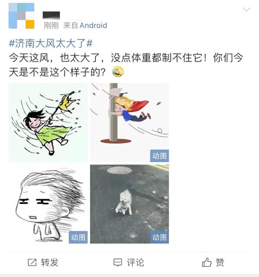Open the blurred username profile link
The image size is (259, 277).
click(x=51, y=15)
